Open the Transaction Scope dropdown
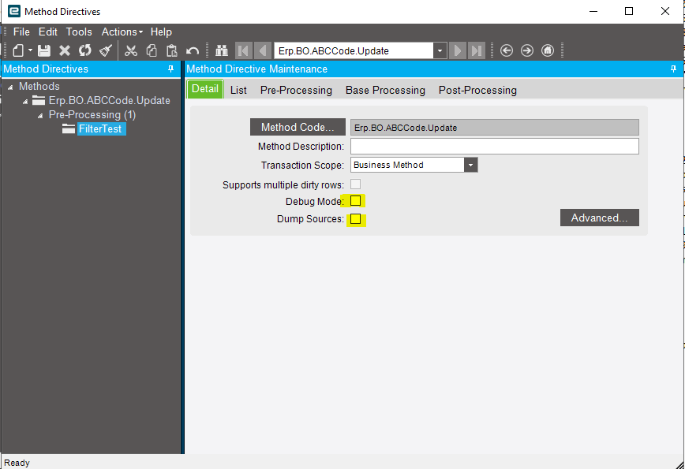 [470, 165]
